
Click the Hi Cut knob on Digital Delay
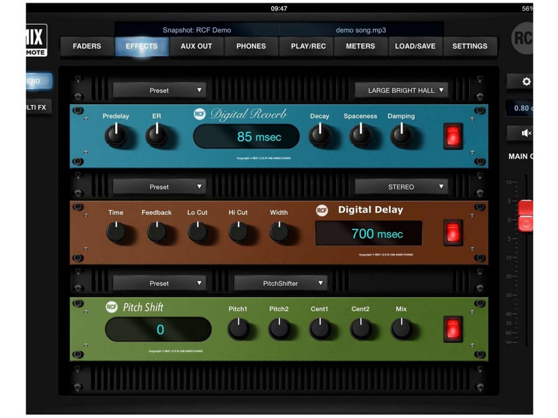coord(238,232)
